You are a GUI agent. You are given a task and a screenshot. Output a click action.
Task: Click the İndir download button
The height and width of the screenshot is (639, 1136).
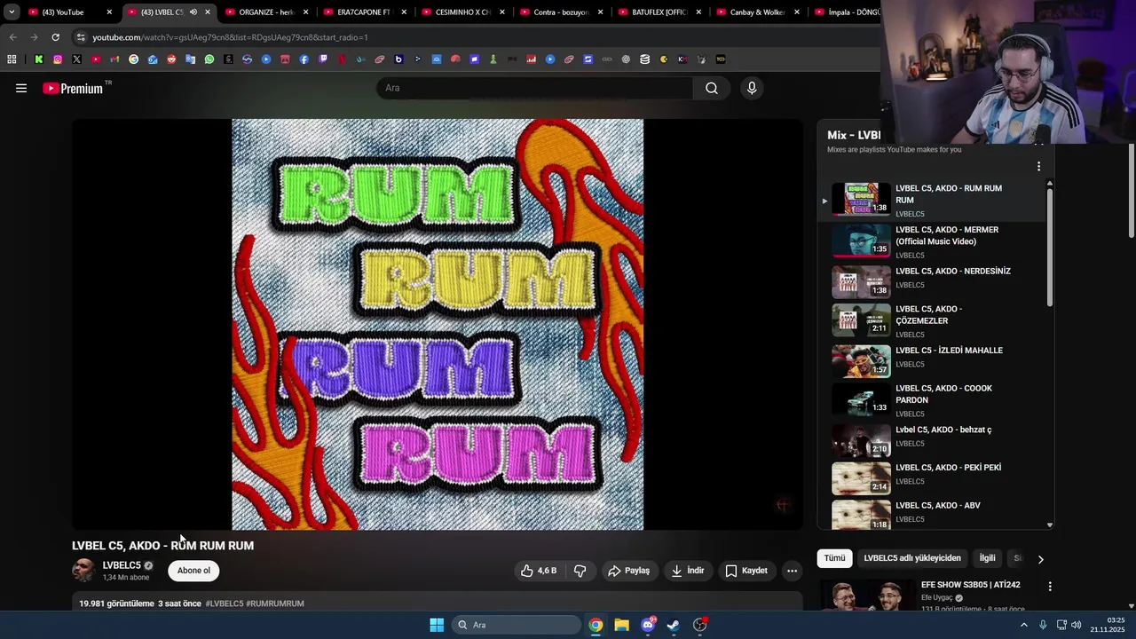click(688, 571)
